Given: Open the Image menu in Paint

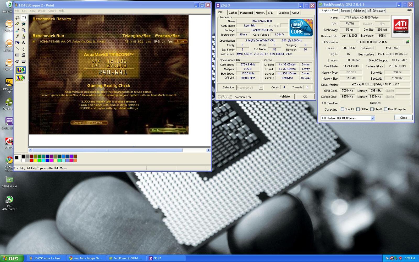Looking at the screenshot, I should [x=42, y=11].
